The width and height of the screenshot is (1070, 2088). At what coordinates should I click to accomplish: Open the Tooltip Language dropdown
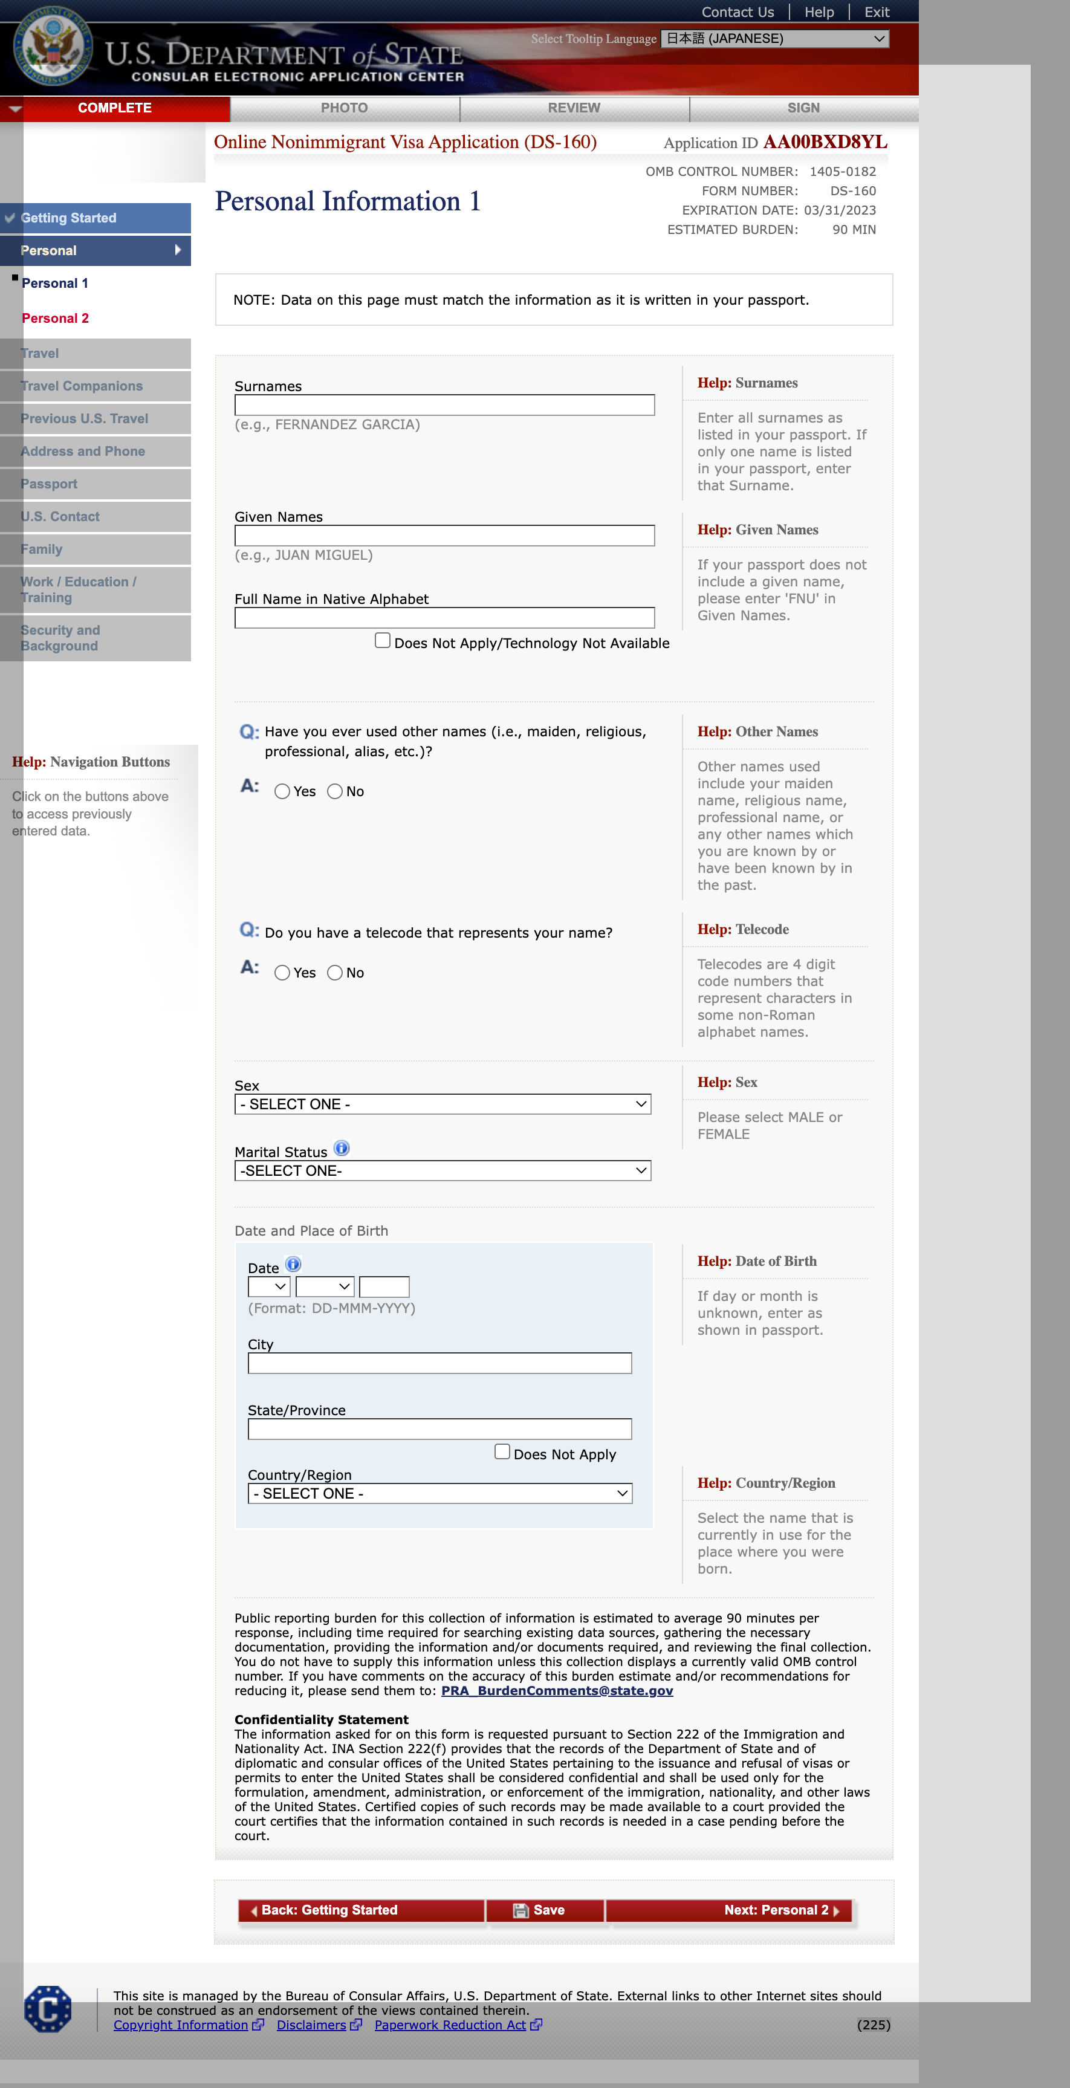[x=775, y=39]
